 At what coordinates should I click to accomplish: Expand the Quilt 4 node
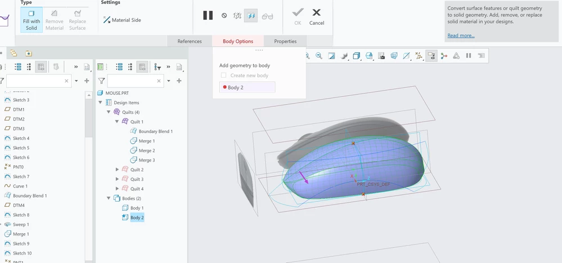coord(117,189)
